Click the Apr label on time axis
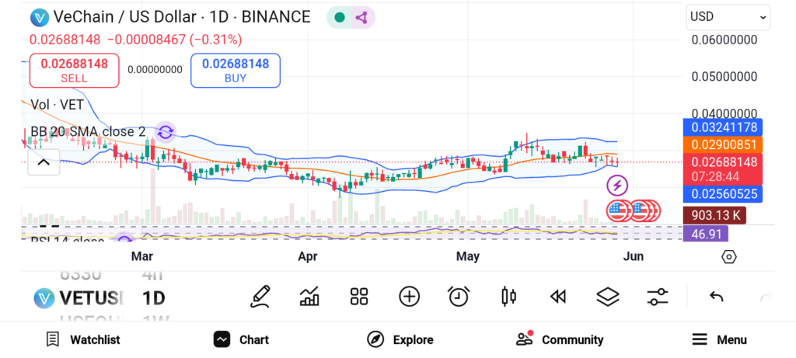796x358 pixels. point(308,256)
